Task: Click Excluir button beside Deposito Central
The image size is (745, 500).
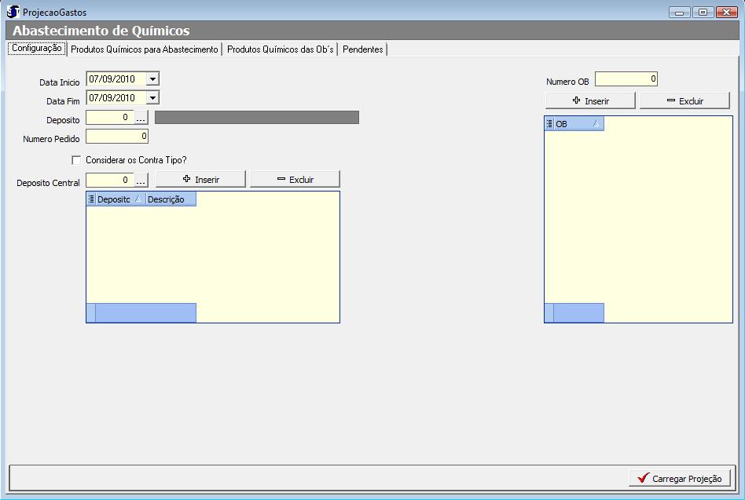Action: (x=295, y=180)
